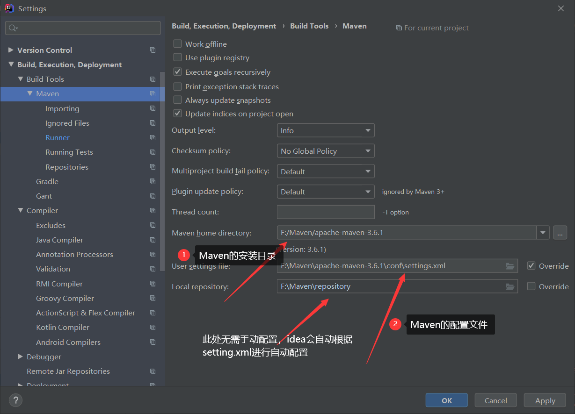Click the per-project icon beside Runner
The image size is (575, 414).
pos(153,137)
